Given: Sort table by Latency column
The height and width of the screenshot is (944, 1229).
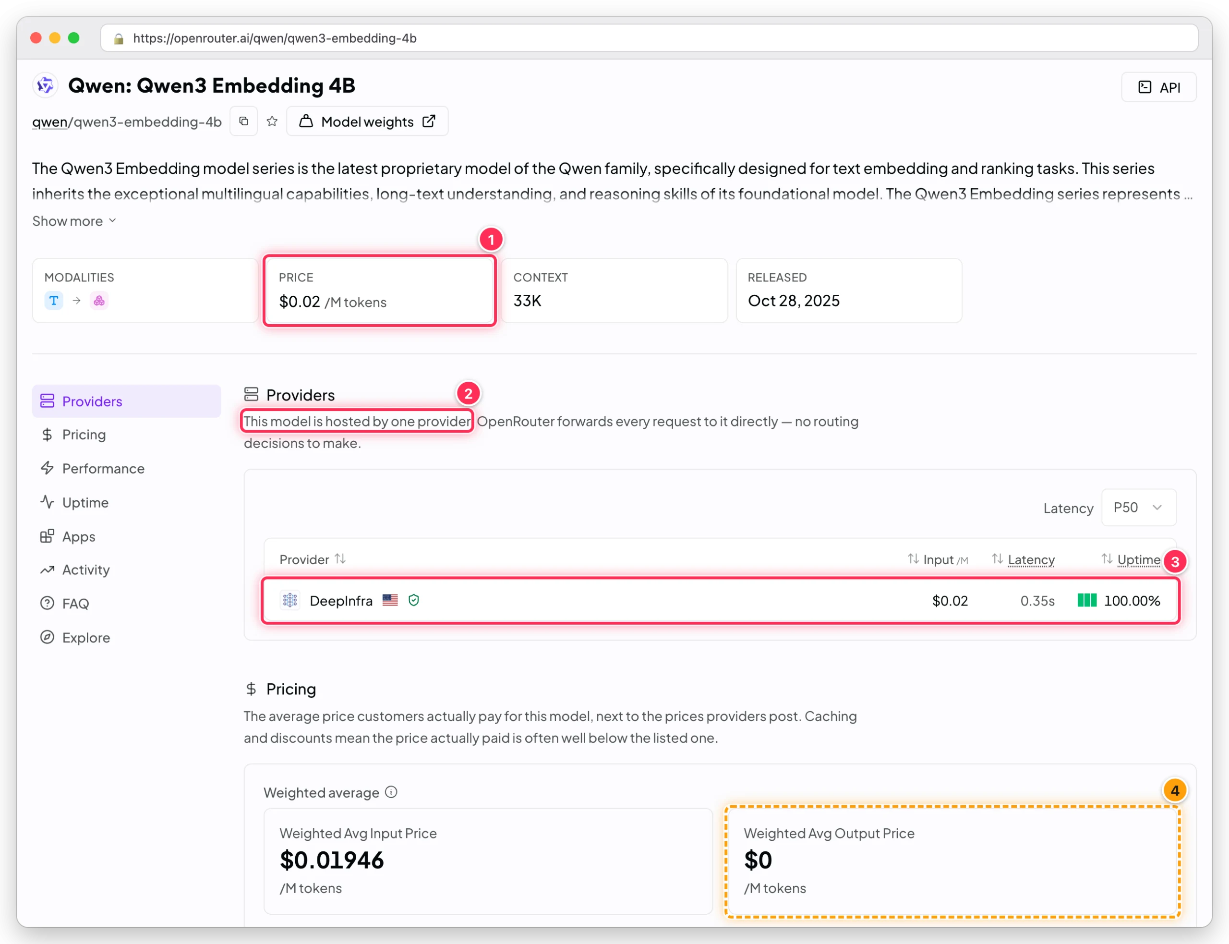Looking at the screenshot, I should (x=1023, y=559).
